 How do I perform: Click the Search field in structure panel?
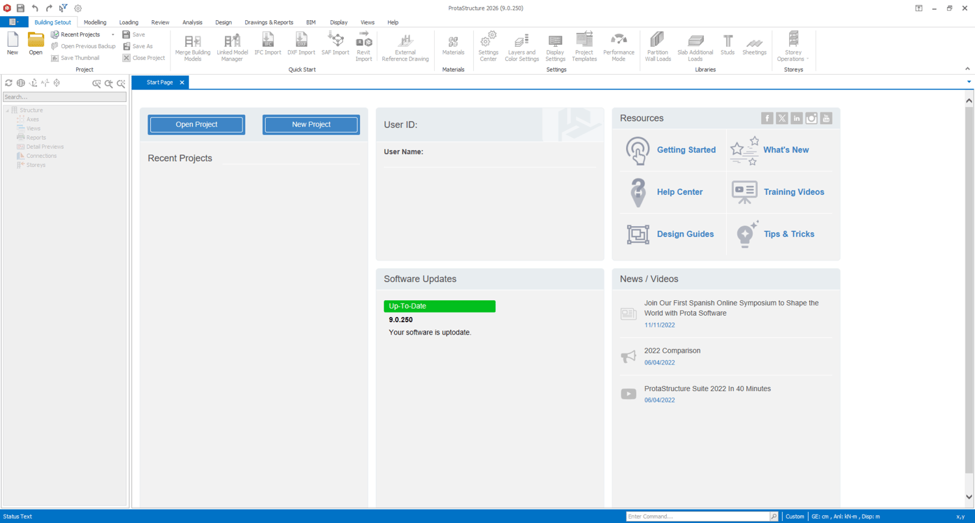click(64, 97)
